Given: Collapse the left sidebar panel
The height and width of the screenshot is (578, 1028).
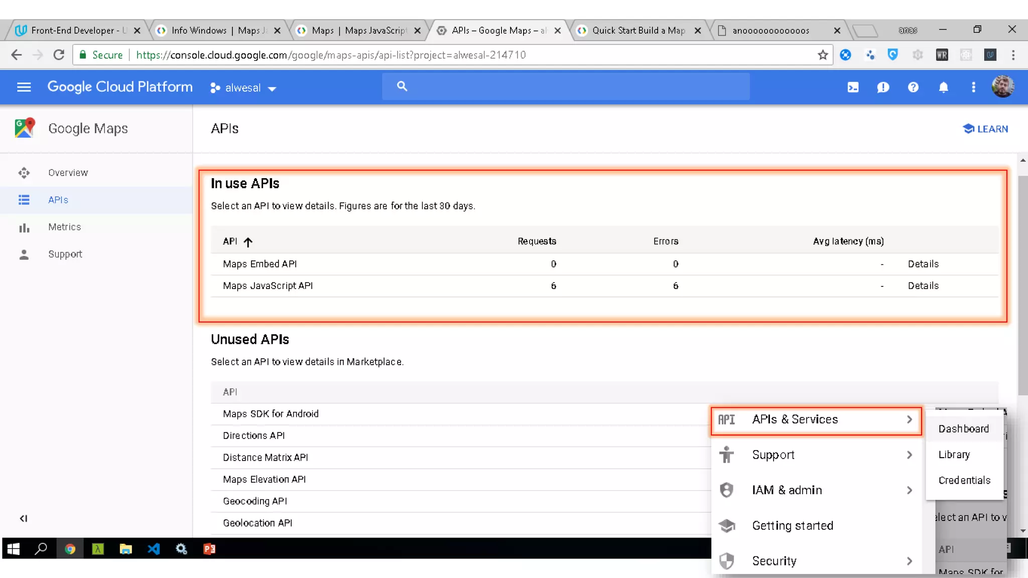Looking at the screenshot, I should (x=23, y=518).
